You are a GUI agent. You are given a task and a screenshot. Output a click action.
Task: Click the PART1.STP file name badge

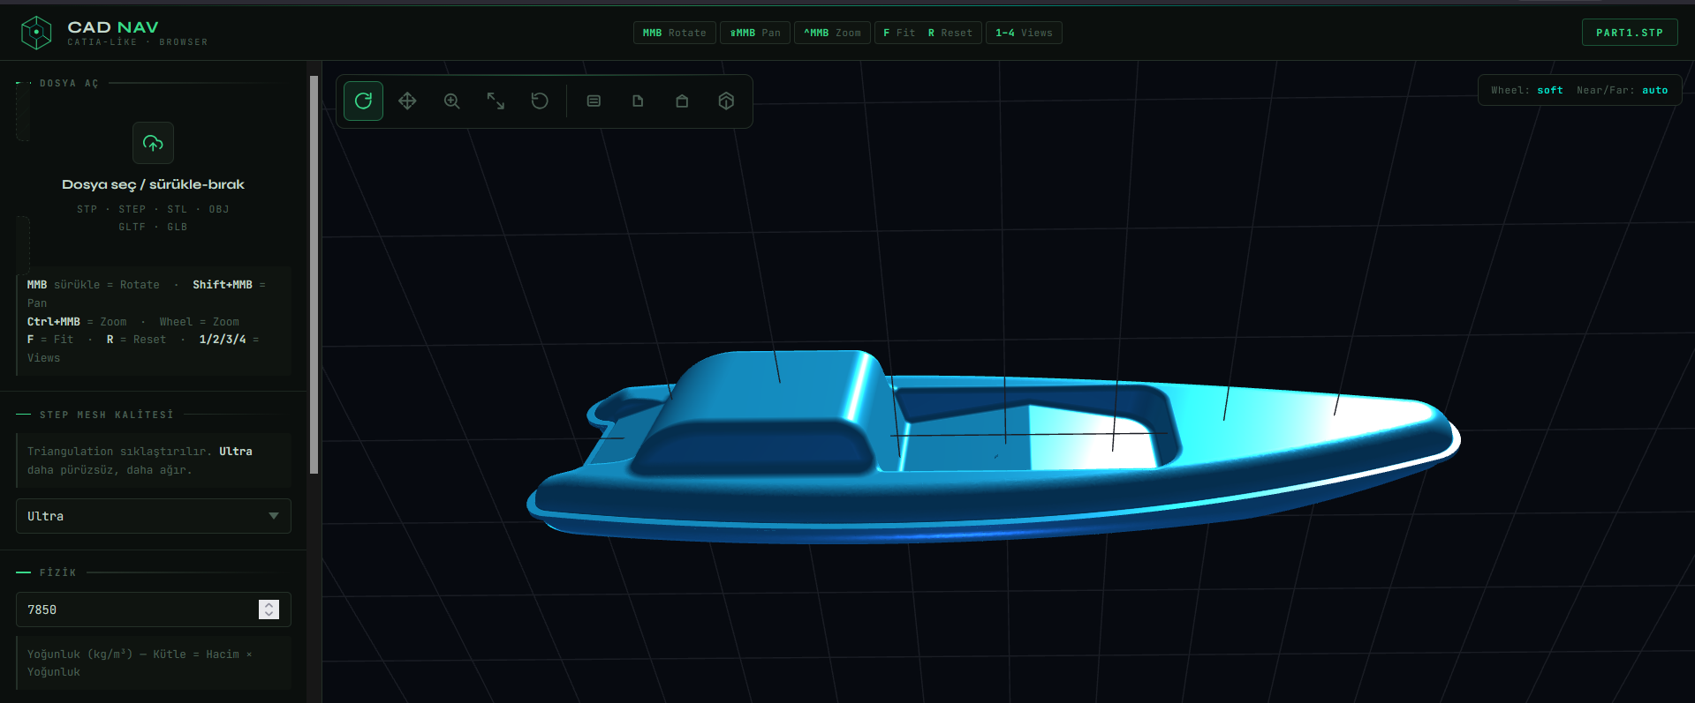click(x=1629, y=33)
